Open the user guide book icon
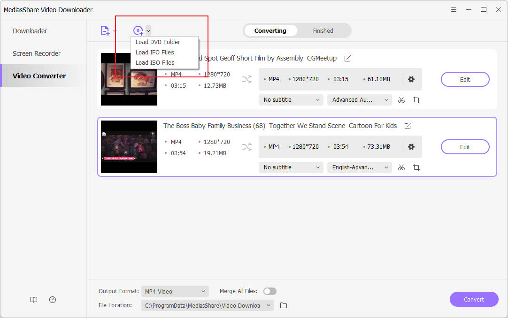 pyautogui.click(x=34, y=300)
